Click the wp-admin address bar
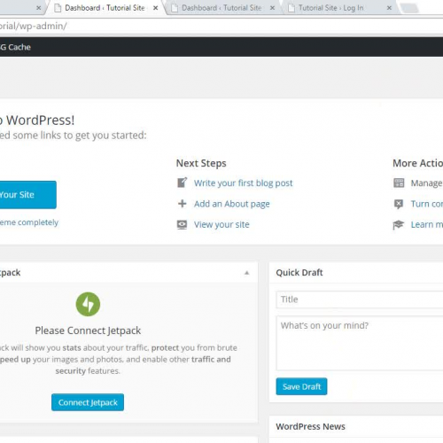The image size is (443, 443). point(221,26)
